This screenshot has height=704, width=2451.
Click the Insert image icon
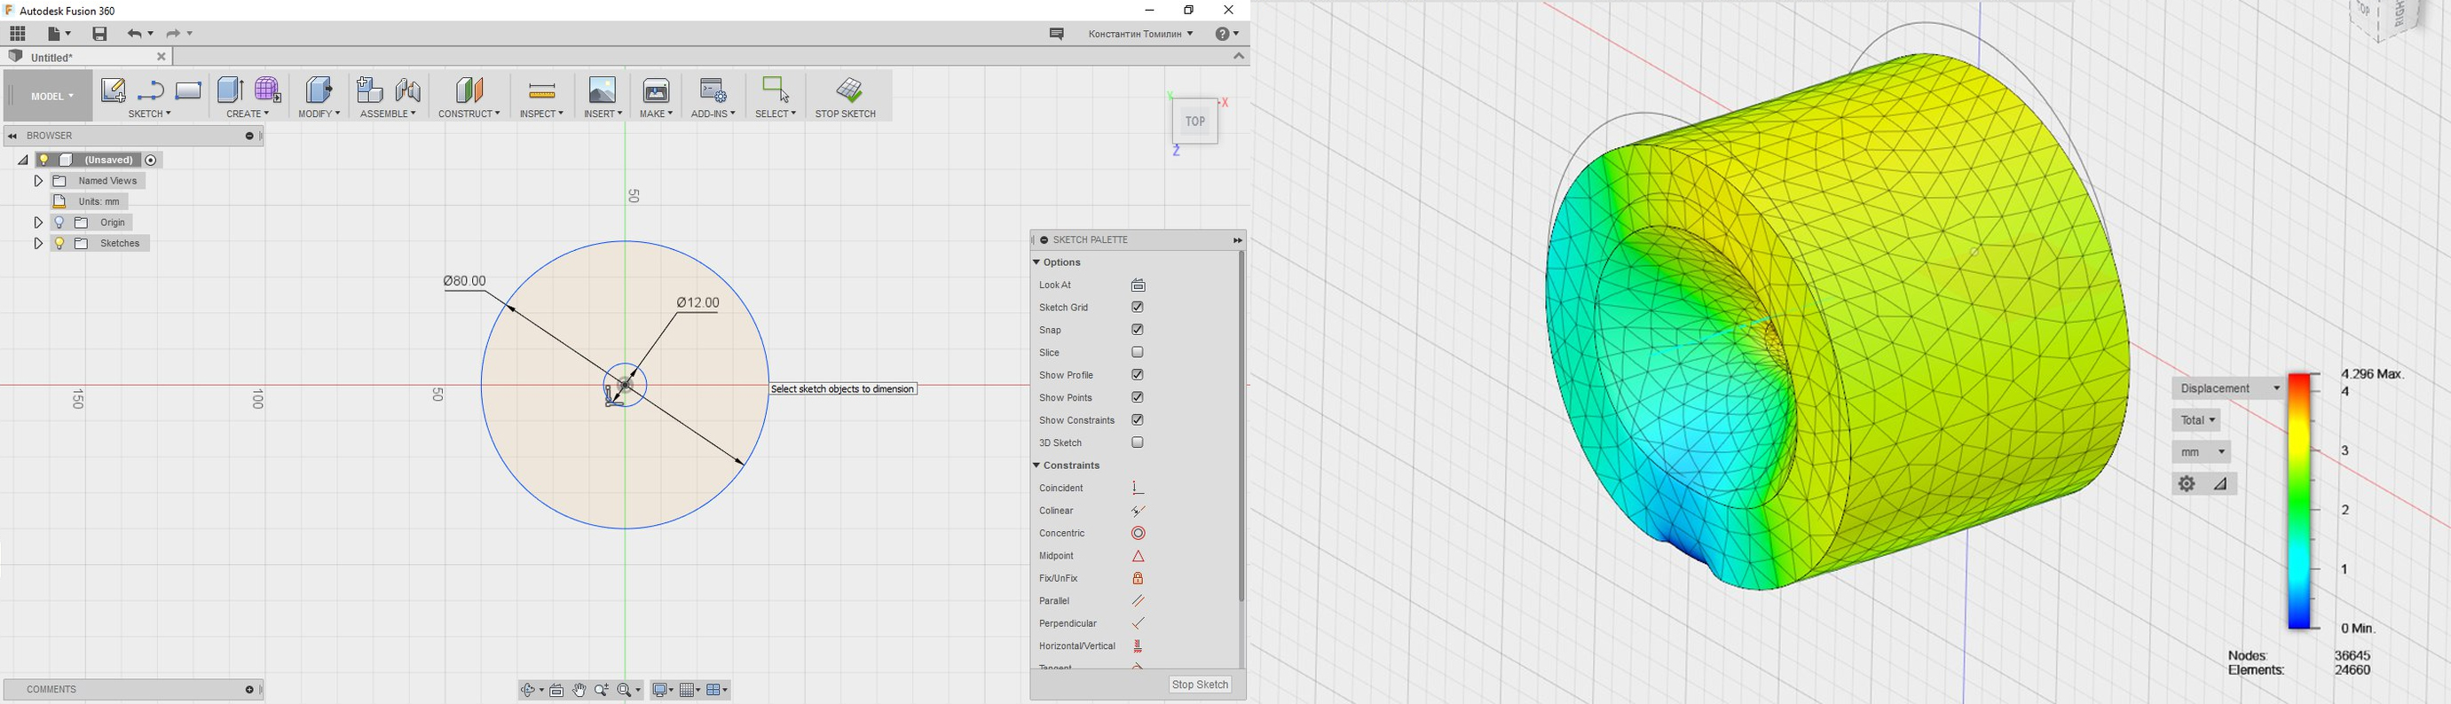[603, 90]
